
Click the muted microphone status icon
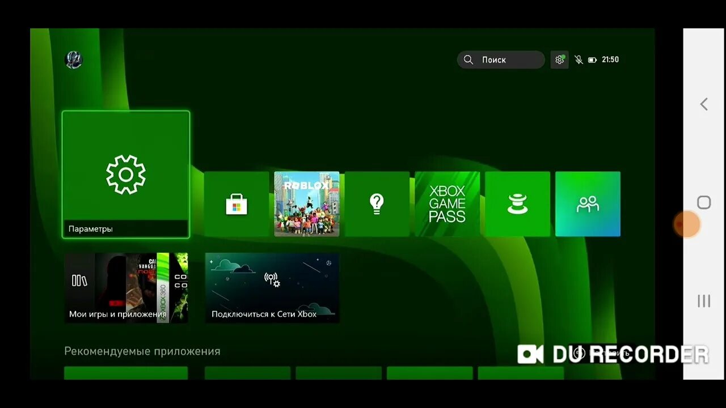[x=579, y=59]
